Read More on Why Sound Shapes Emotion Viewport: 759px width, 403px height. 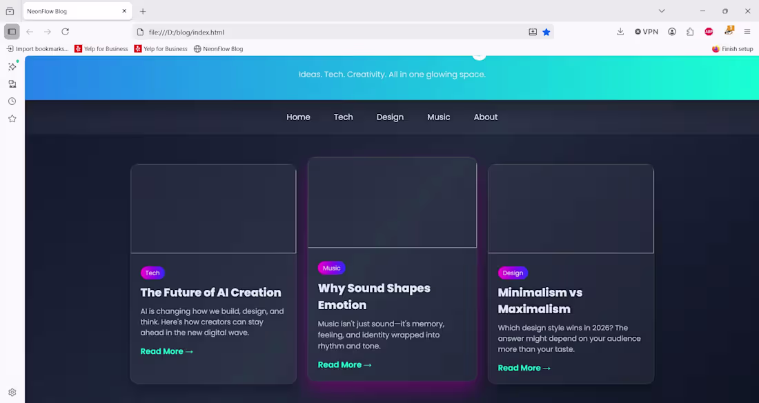[344, 365]
